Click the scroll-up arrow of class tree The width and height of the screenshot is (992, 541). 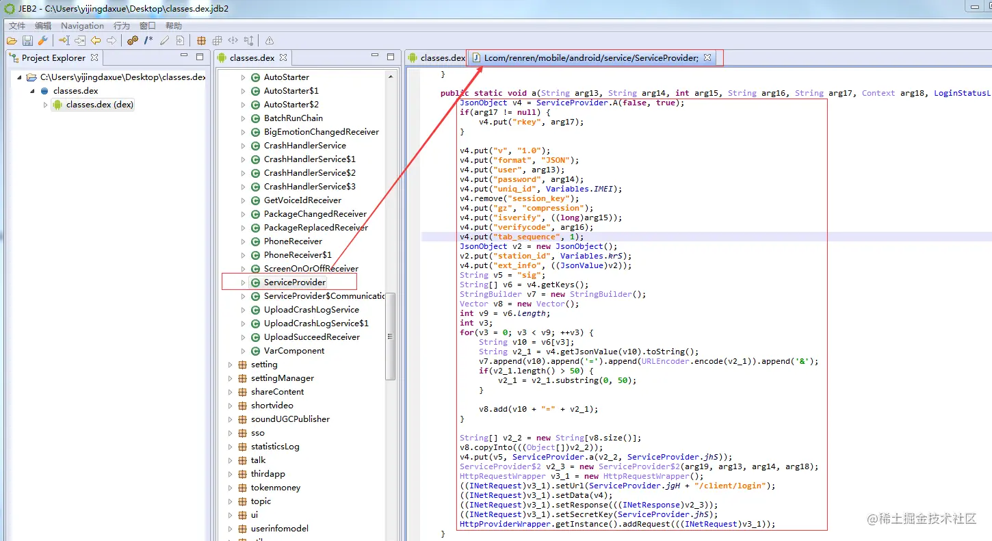(391, 77)
